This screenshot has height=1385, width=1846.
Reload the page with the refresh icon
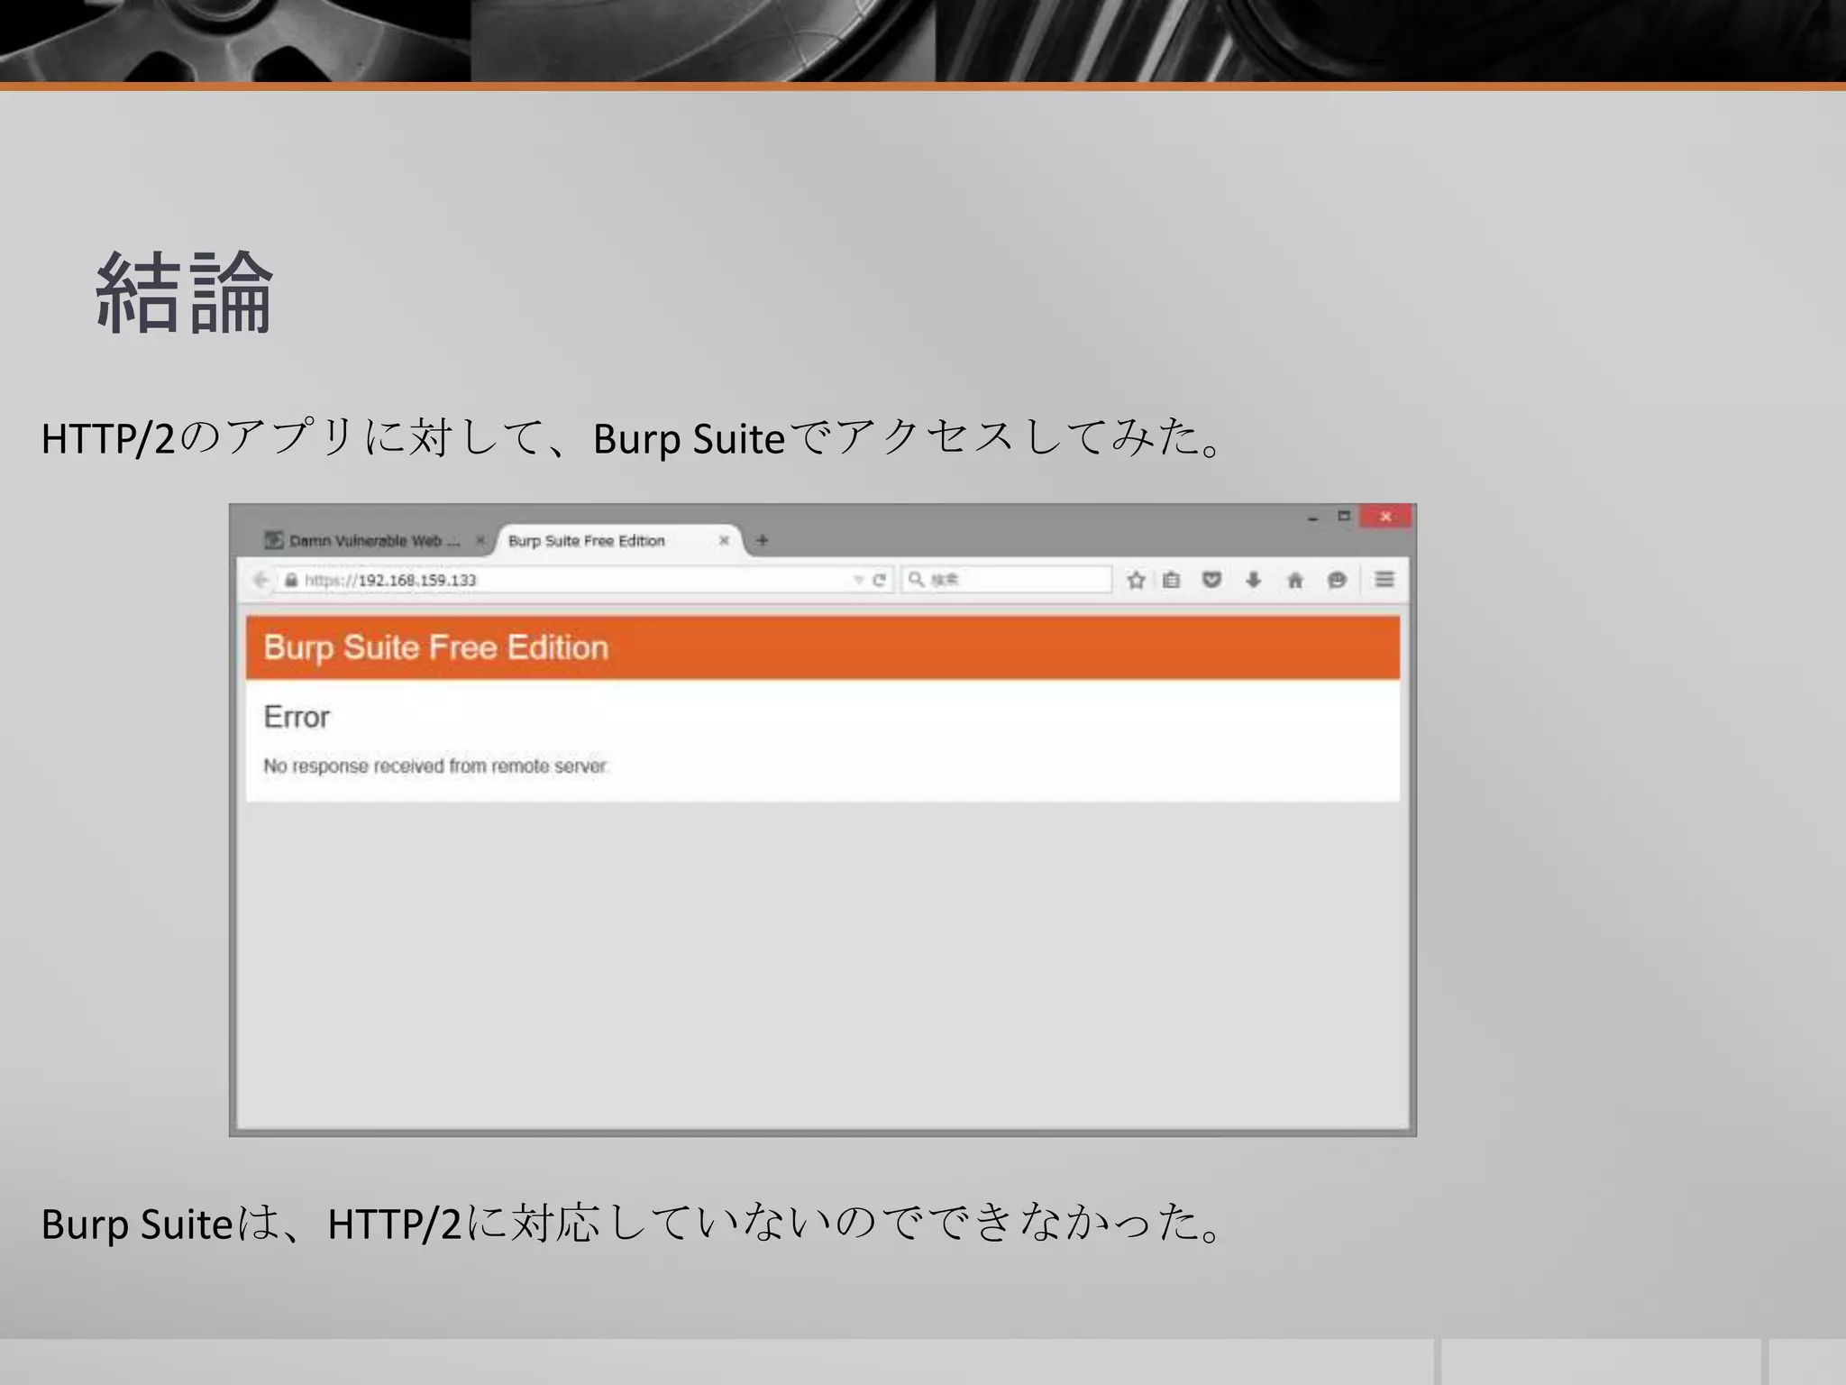[880, 580]
